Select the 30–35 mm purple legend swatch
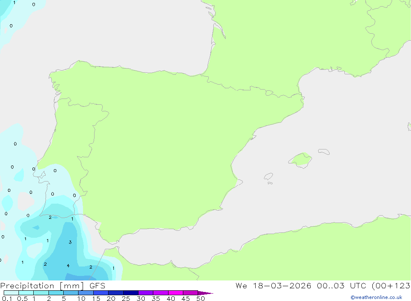Image resolution: width=411 pixels, height=301 pixels. pyautogui.click(x=145, y=293)
